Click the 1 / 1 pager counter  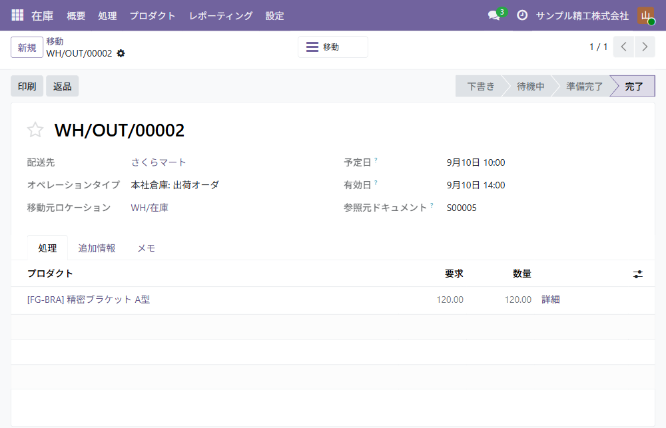tap(598, 47)
